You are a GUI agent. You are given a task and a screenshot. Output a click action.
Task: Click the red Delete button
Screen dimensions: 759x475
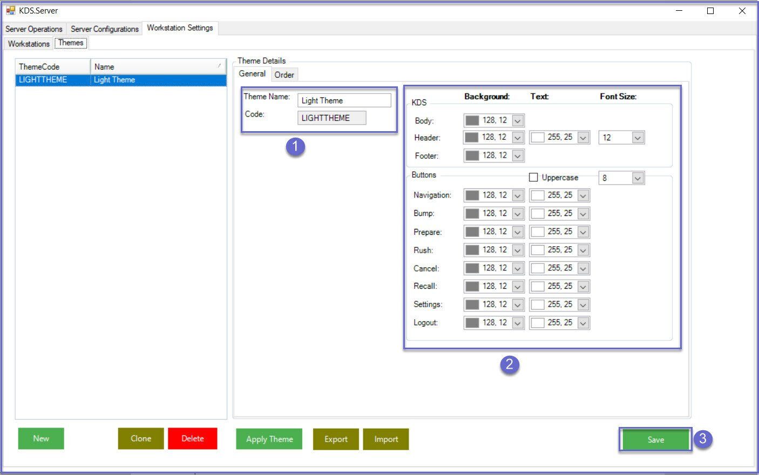click(192, 439)
